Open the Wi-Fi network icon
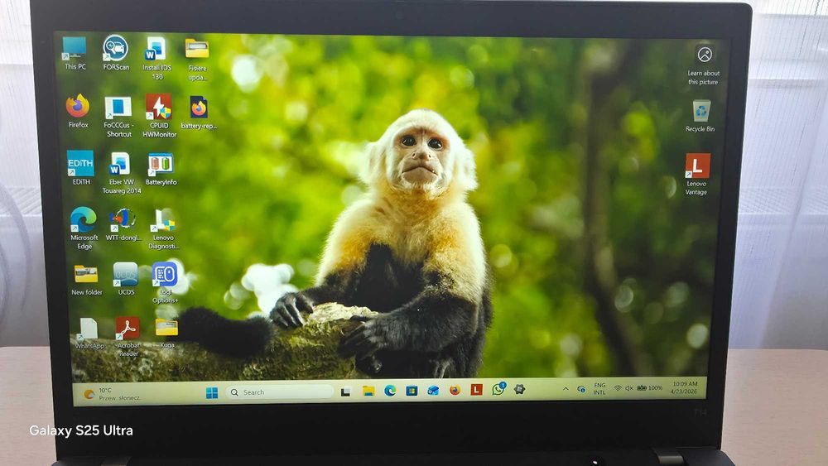This screenshot has height=466, width=828. (618, 388)
